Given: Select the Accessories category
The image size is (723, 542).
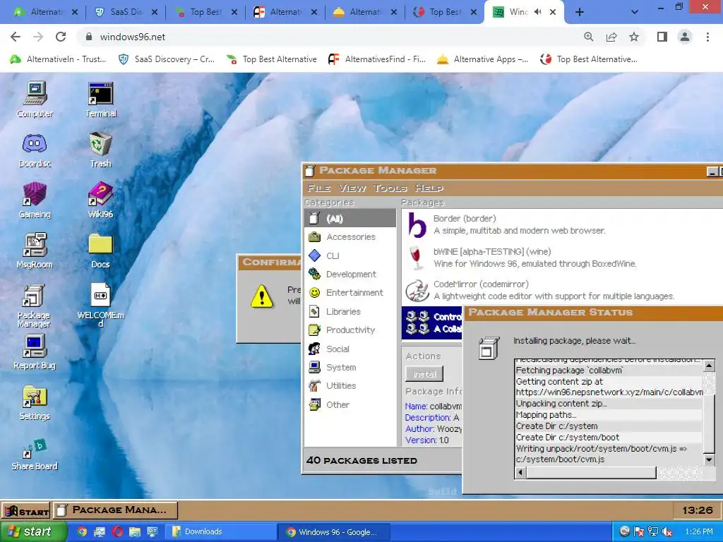Looking at the screenshot, I should (350, 237).
